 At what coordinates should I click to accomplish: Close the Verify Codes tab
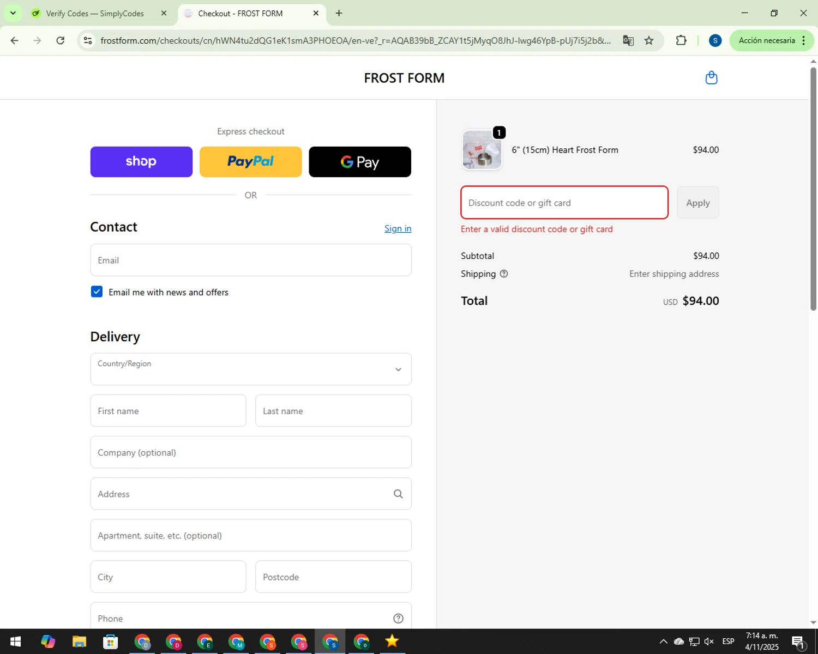(164, 13)
